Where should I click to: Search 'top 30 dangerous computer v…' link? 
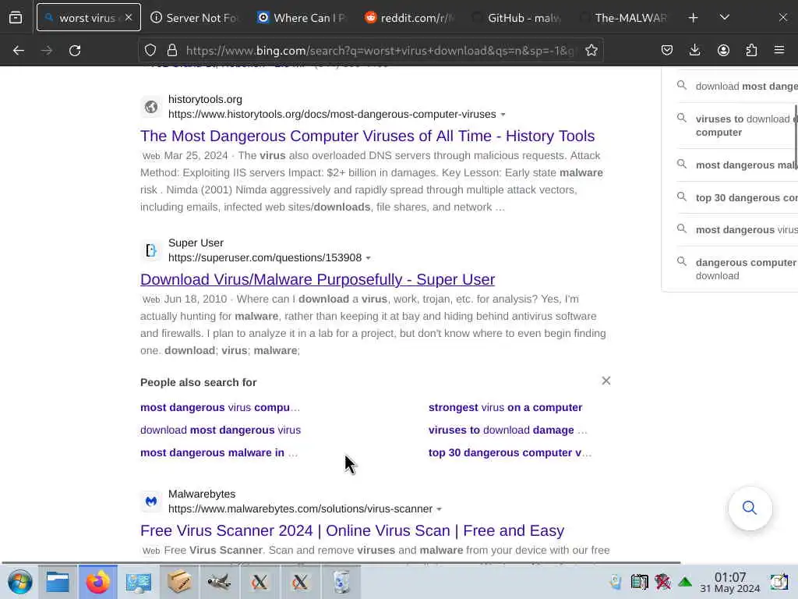click(x=510, y=452)
